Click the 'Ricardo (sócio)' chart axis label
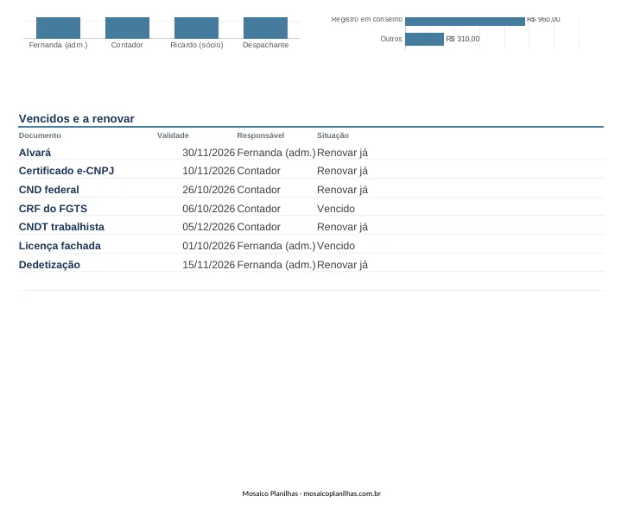The image size is (621, 515). click(197, 45)
